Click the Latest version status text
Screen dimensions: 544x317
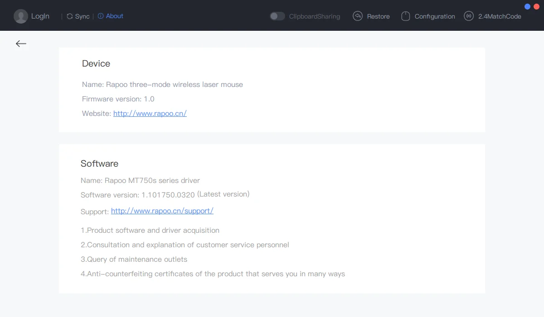223,194
